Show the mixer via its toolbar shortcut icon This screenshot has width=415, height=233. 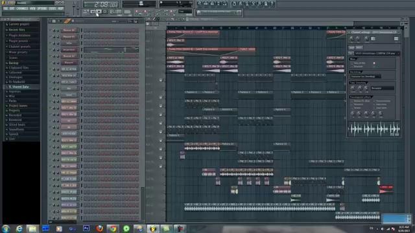225,4
